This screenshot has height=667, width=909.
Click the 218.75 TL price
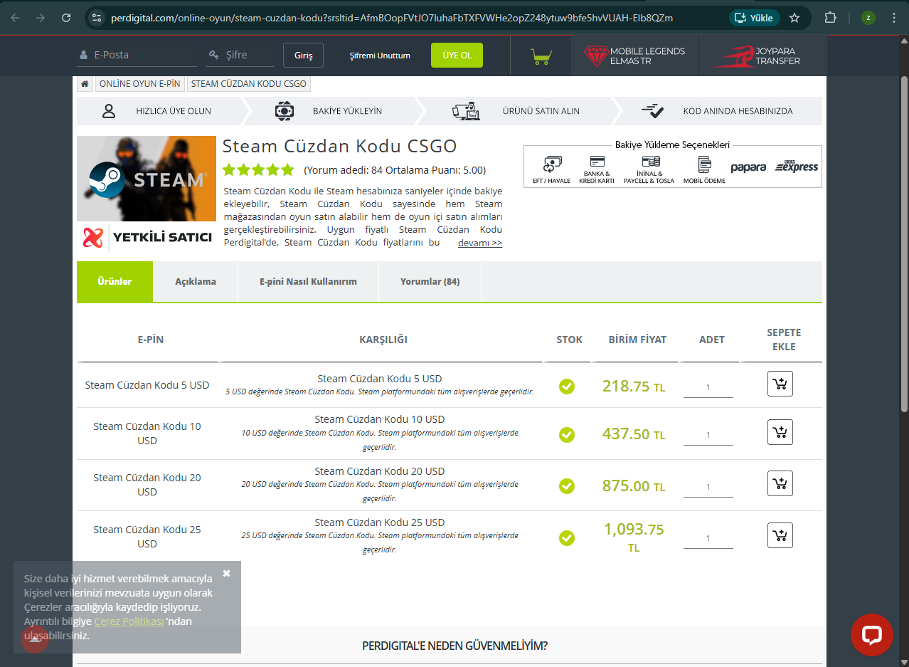click(634, 387)
